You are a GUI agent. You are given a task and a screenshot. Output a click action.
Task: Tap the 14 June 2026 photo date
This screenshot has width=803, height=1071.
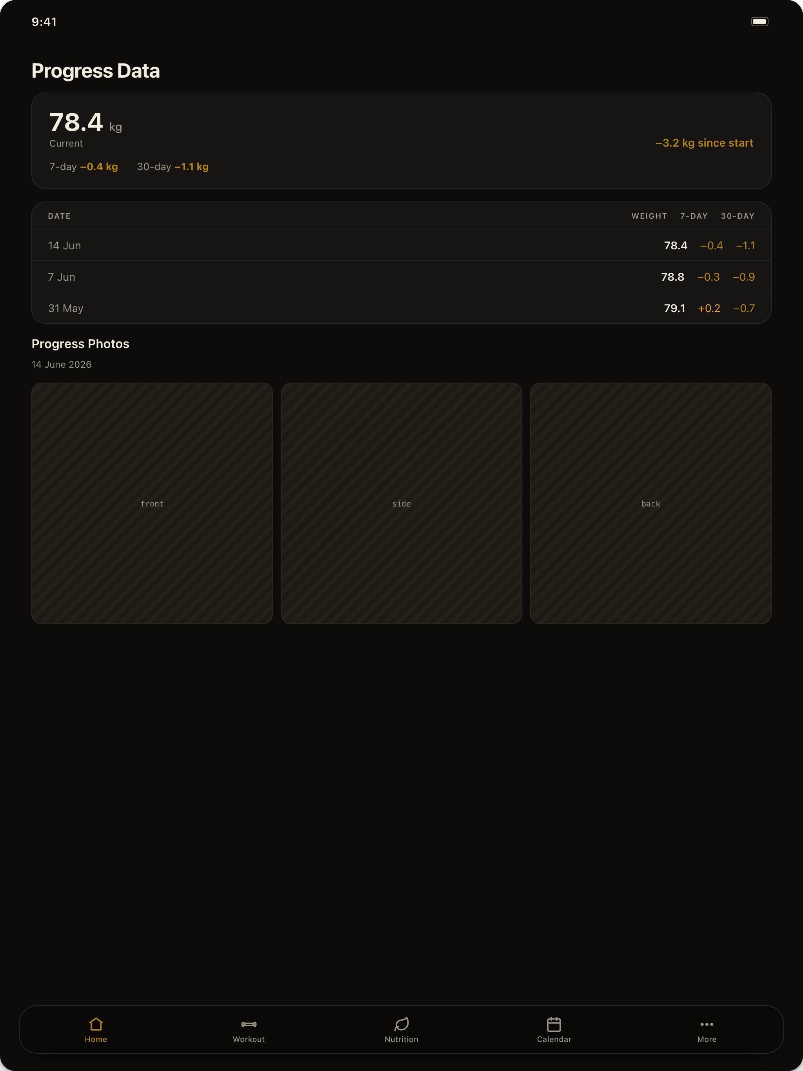click(x=62, y=365)
